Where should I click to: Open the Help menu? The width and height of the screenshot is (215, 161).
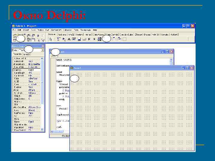tap(95, 30)
